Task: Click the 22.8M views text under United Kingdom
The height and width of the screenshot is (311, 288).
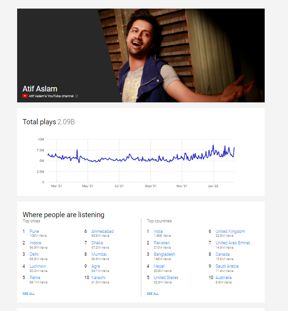Action: point(224,236)
